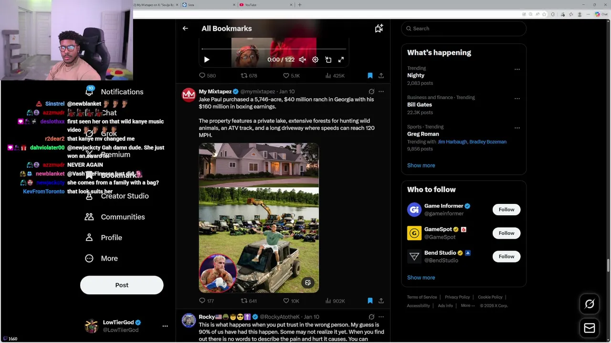Image resolution: width=611 pixels, height=343 pixels.
Task: Open Notifications in the sidebar
Action: pos(115,92)
